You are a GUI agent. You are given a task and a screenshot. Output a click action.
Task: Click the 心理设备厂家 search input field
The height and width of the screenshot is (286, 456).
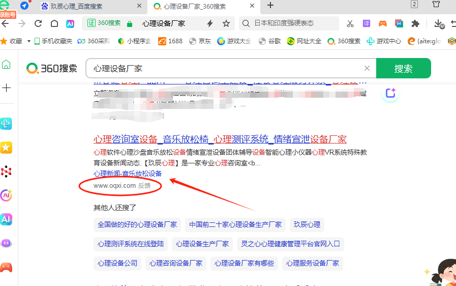[224, 69]
